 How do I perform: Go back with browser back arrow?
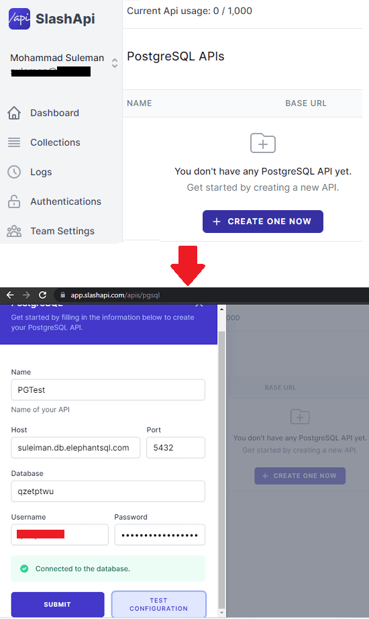[x=10, y=295]
